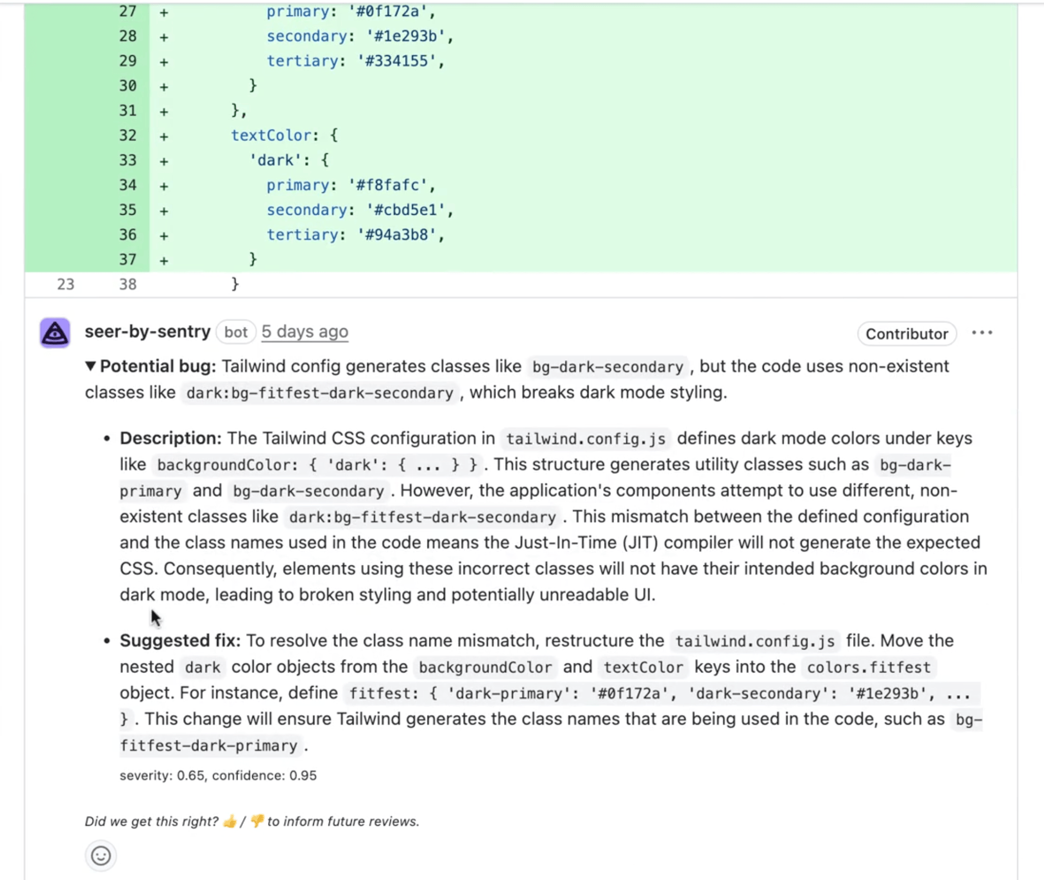
Task: Click the bot label badge
Action: [235, 332]
